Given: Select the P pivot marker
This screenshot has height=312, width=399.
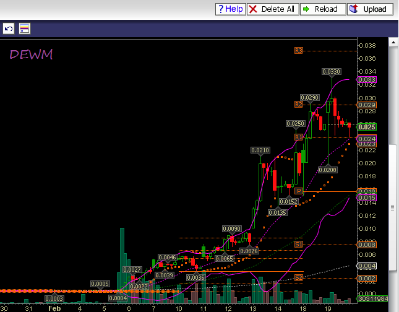Looking at the screenshot, I should [x=299, y=191].
